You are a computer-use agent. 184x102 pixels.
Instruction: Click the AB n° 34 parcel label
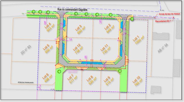[163, 48]
